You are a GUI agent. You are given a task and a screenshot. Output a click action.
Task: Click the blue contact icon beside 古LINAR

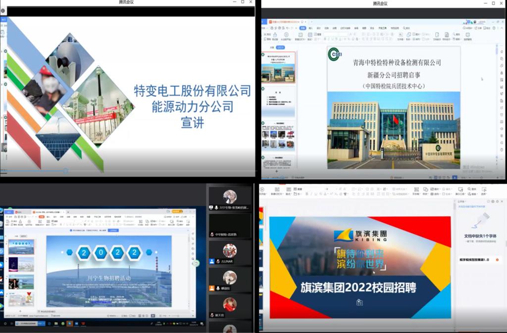tap(212, 261)
